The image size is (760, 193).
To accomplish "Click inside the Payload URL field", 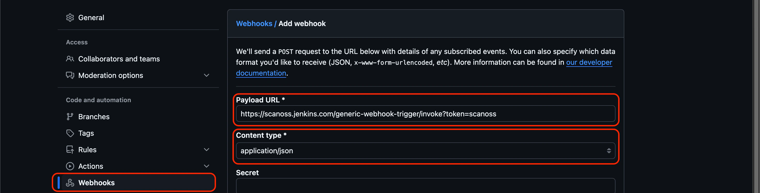I will (x=425, y=114).
